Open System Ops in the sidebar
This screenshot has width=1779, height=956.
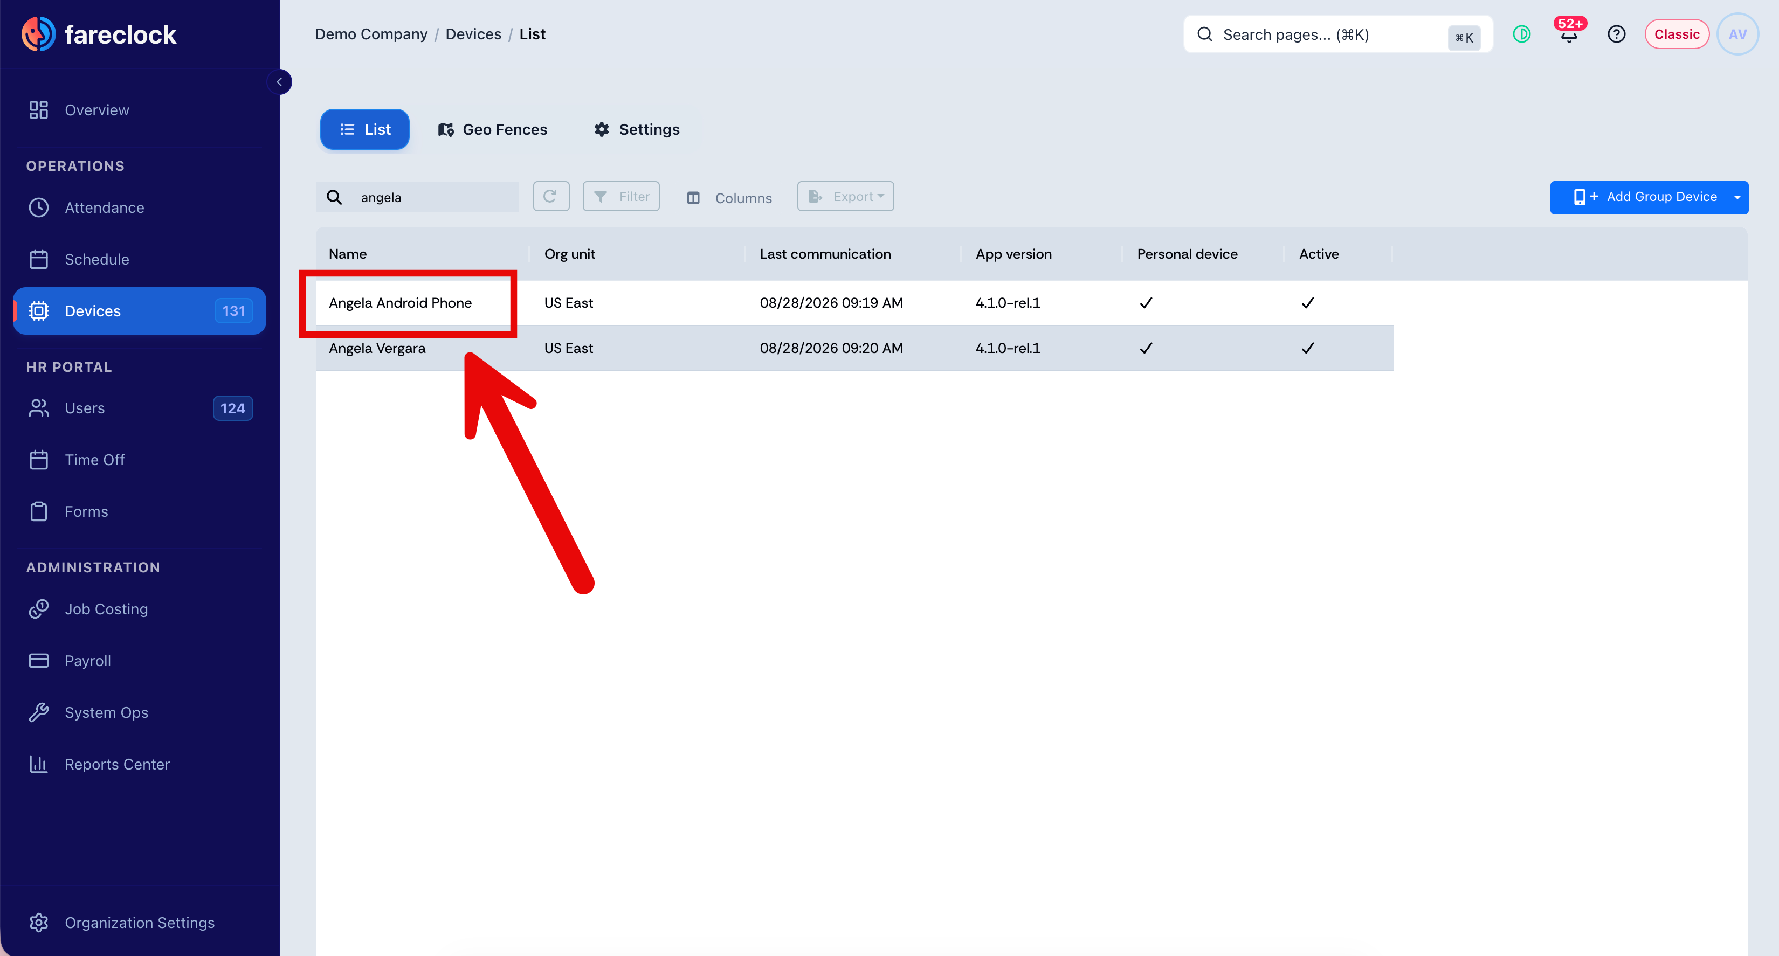point(140,713)
